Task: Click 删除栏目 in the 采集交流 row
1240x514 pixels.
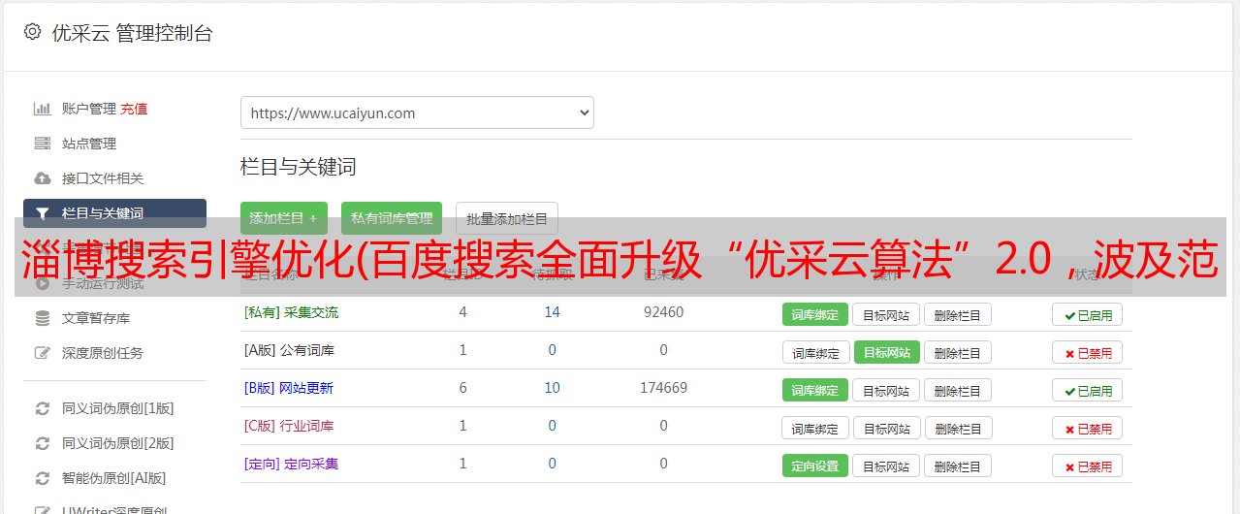Action: tap(957, 314)
